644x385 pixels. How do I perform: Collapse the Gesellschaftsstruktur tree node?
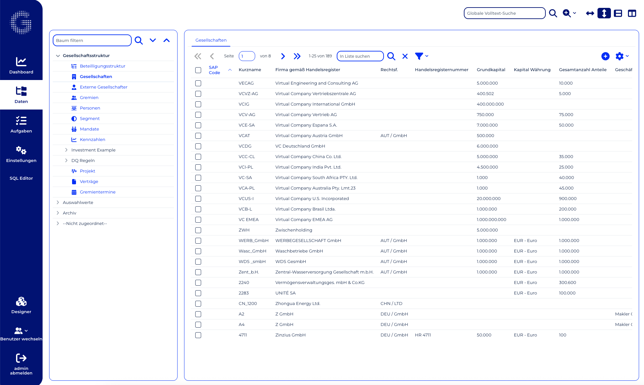[x=58, y=55]
